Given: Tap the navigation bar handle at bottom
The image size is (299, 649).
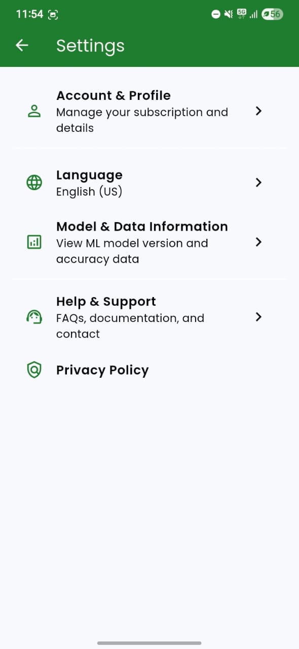Looking at the screenshot, I should click(149, 643).
